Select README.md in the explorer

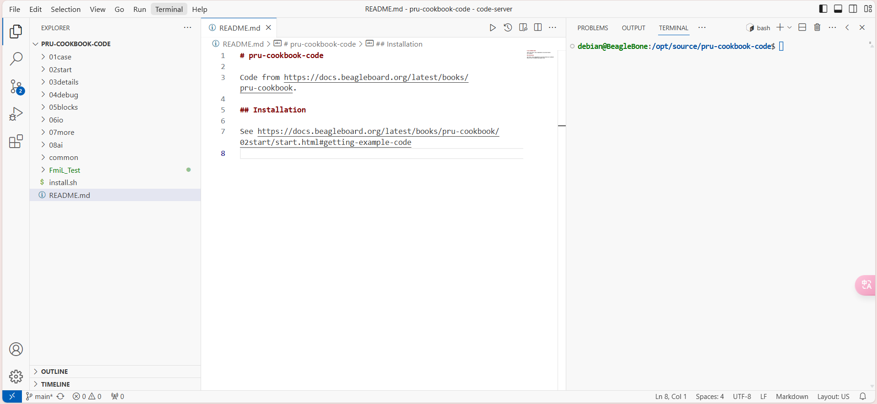tap(115, 195)
